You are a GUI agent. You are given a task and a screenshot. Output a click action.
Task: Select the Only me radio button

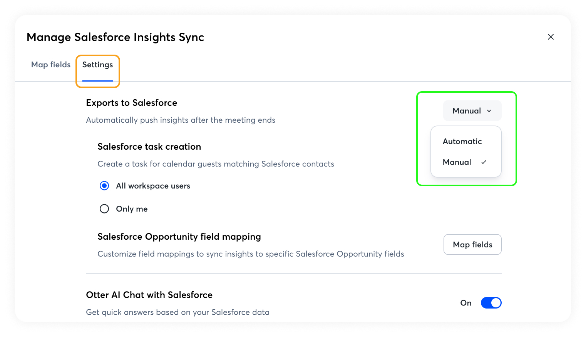coord(104,209)
